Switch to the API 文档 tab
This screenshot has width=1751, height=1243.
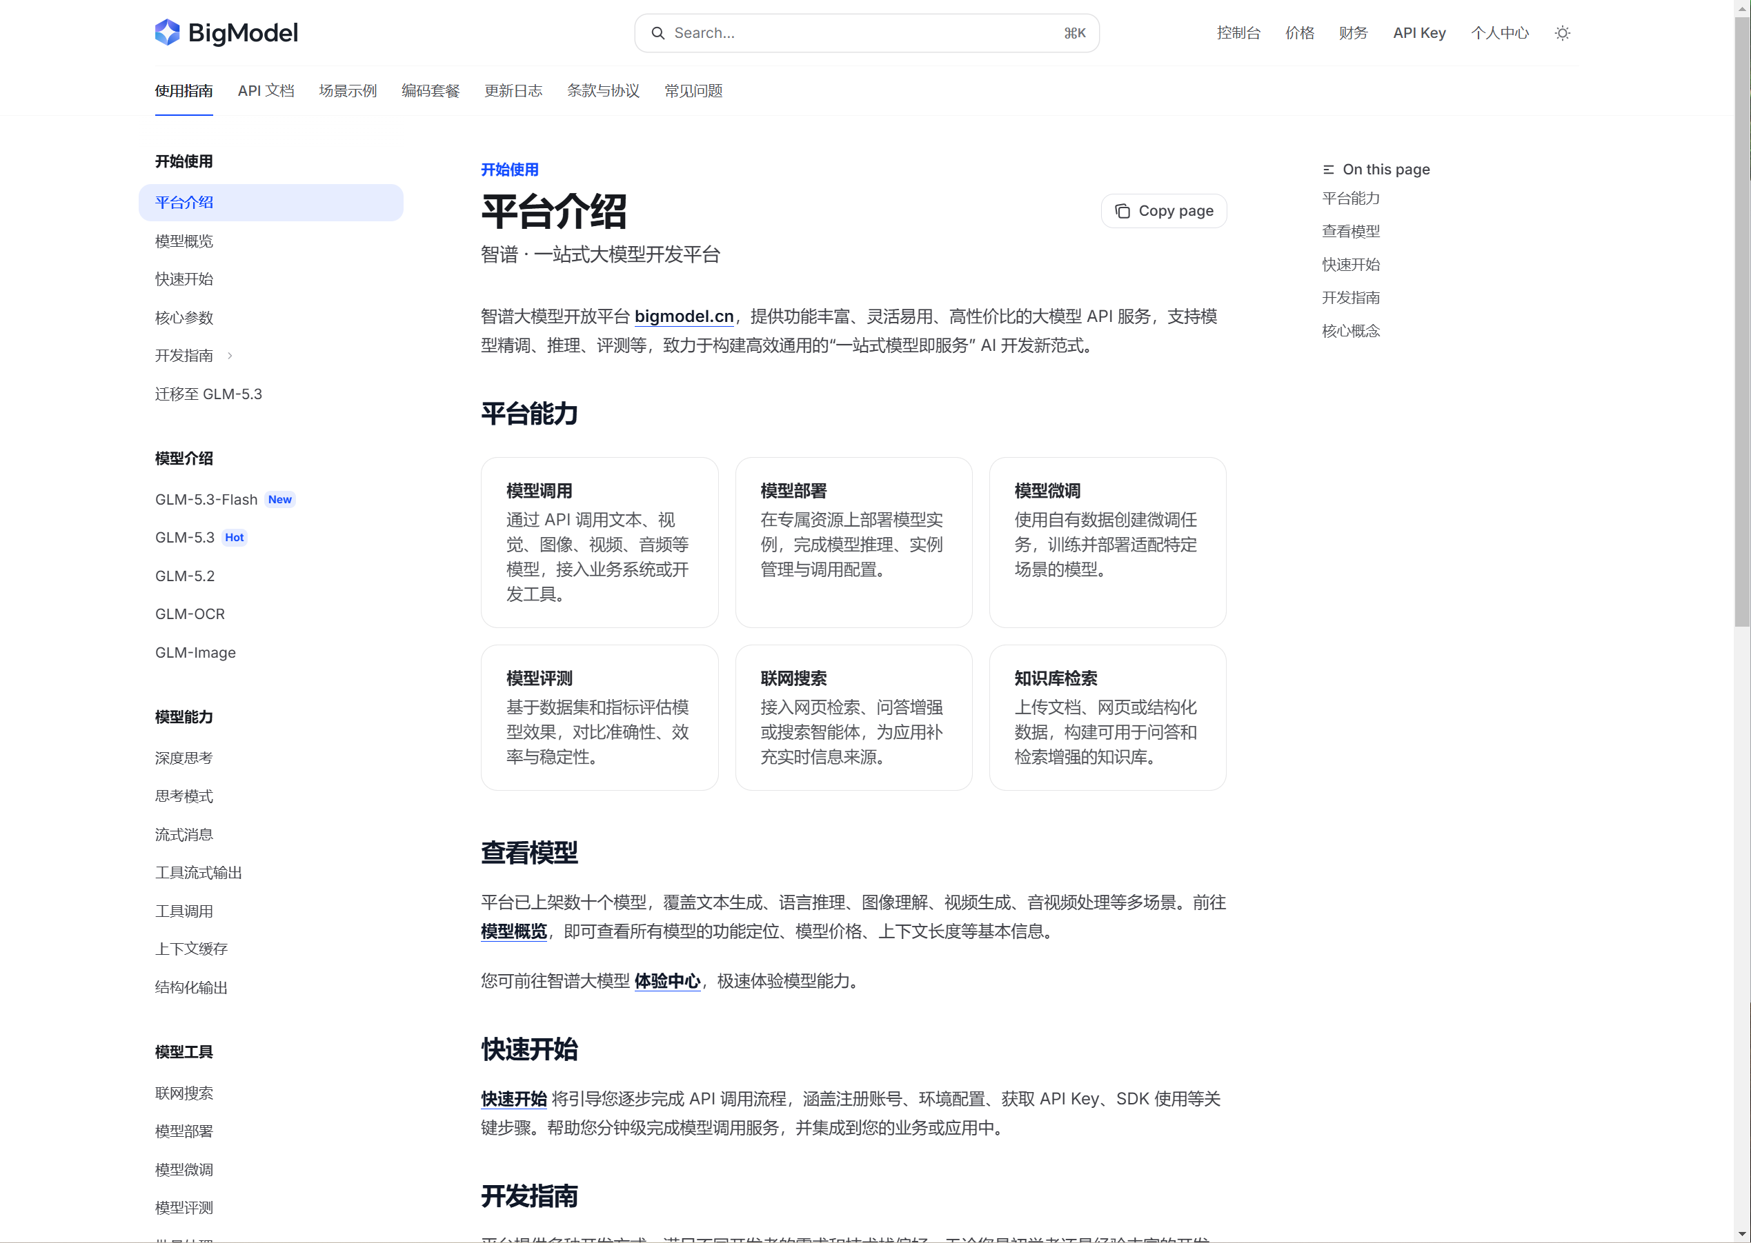coord(266,91)
